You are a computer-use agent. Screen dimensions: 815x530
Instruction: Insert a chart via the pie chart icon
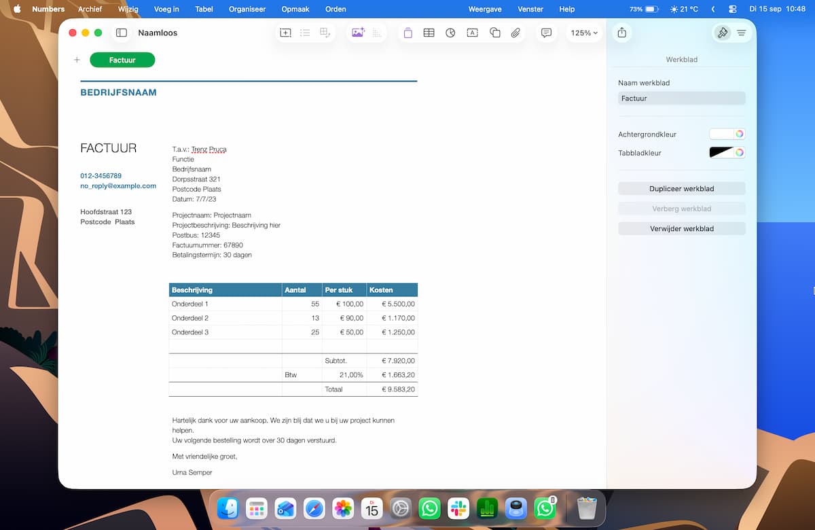pyautogui.click(x=451, y=33)
